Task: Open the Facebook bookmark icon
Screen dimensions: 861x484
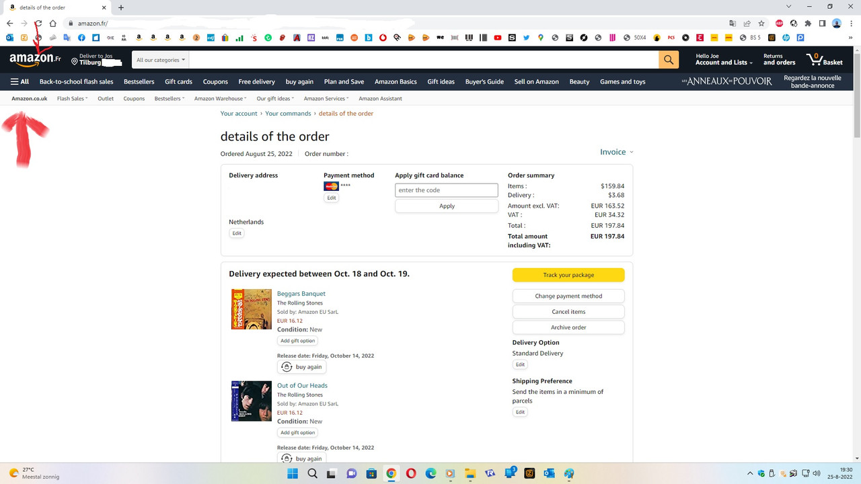Action: click(x=81, y=38)
